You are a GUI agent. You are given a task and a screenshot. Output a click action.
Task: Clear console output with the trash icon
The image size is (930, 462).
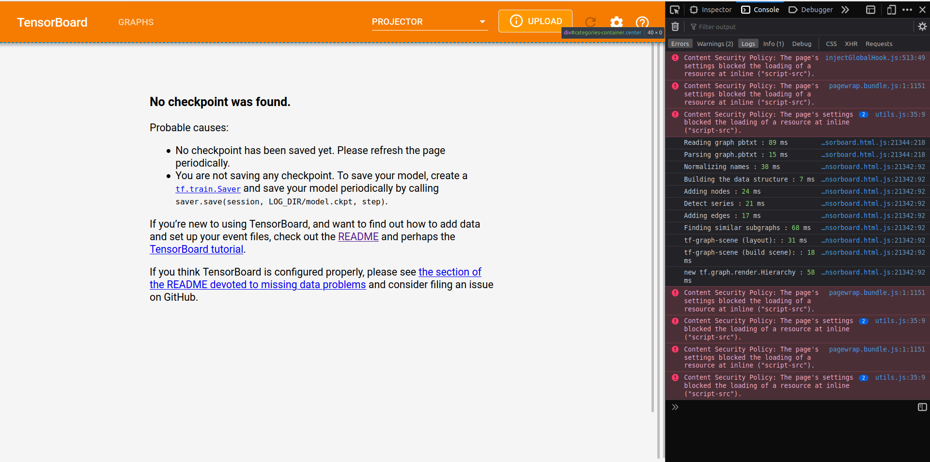675,27
